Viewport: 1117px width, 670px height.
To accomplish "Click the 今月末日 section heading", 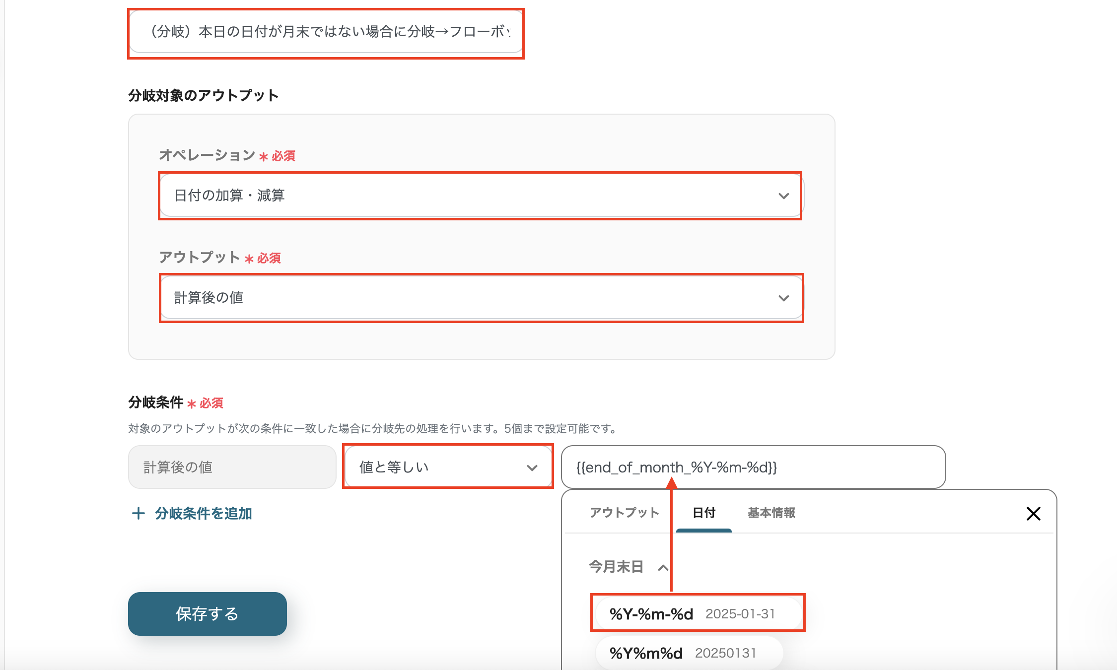I will (616, 567).
